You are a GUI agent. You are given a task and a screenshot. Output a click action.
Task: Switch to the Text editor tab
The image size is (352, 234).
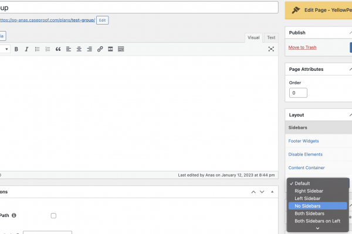pyautogui.click(x=271, y=37)
